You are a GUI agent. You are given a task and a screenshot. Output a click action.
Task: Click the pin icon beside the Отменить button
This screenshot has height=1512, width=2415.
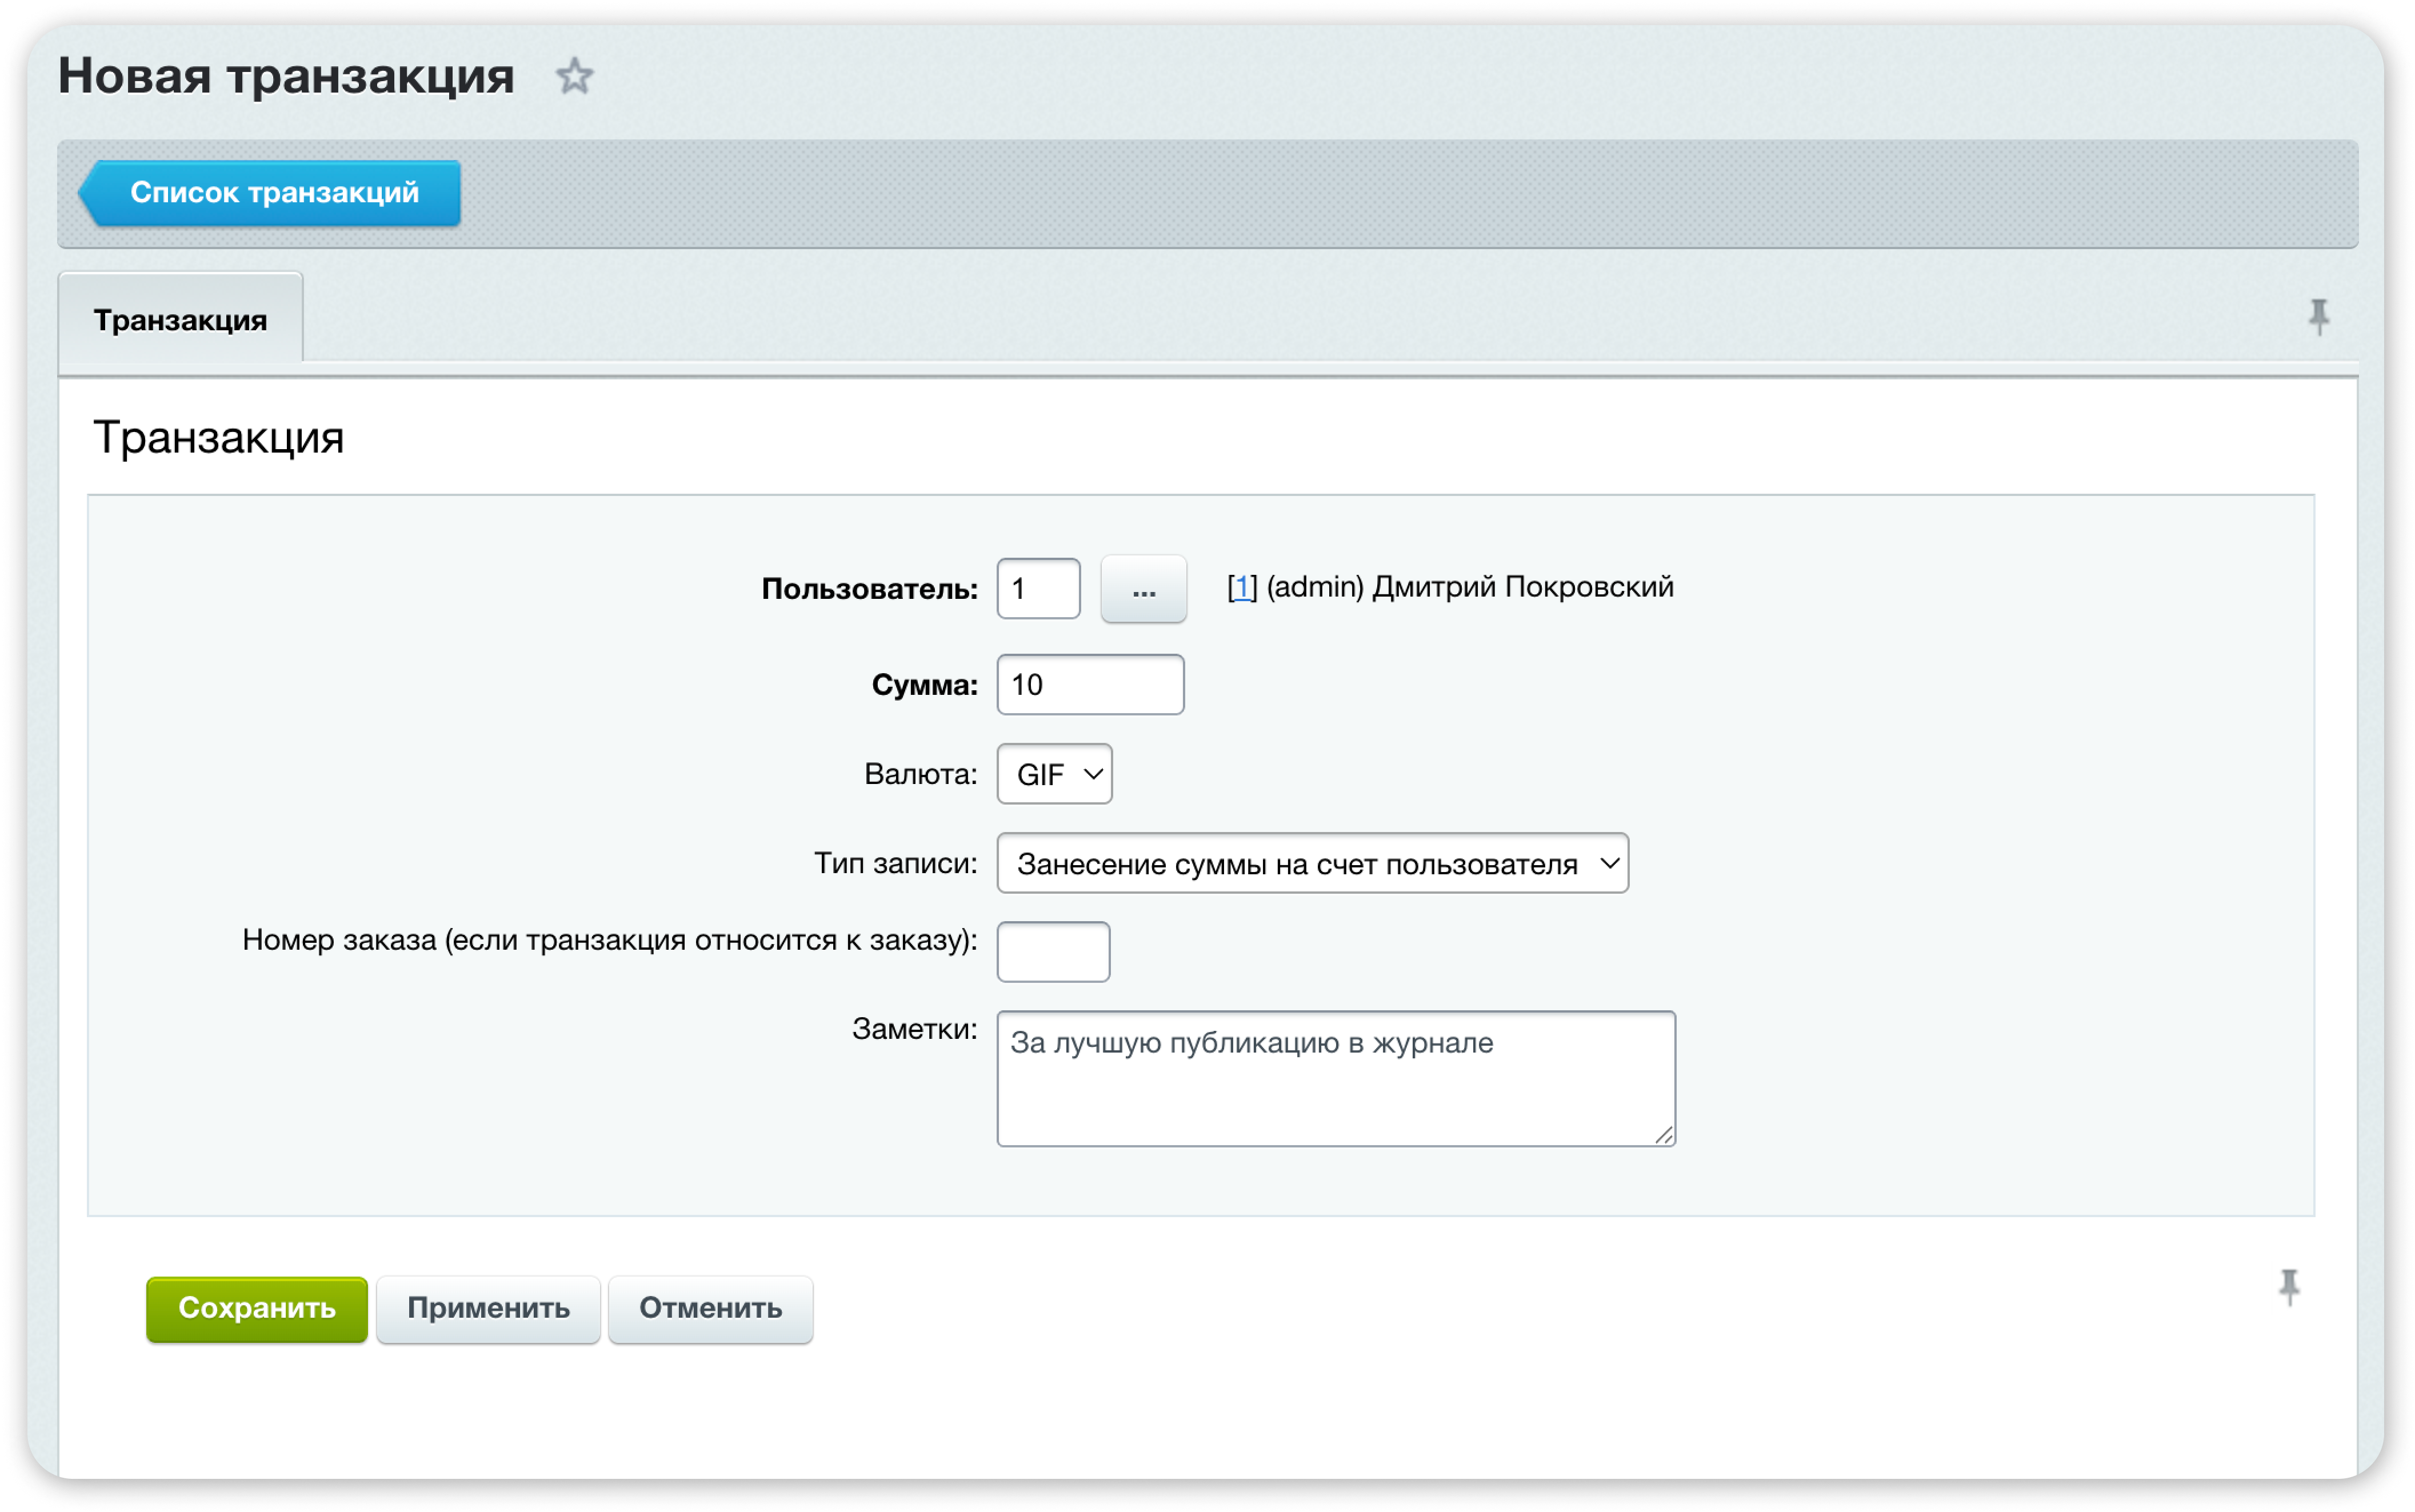(x=2289, y=1287)
